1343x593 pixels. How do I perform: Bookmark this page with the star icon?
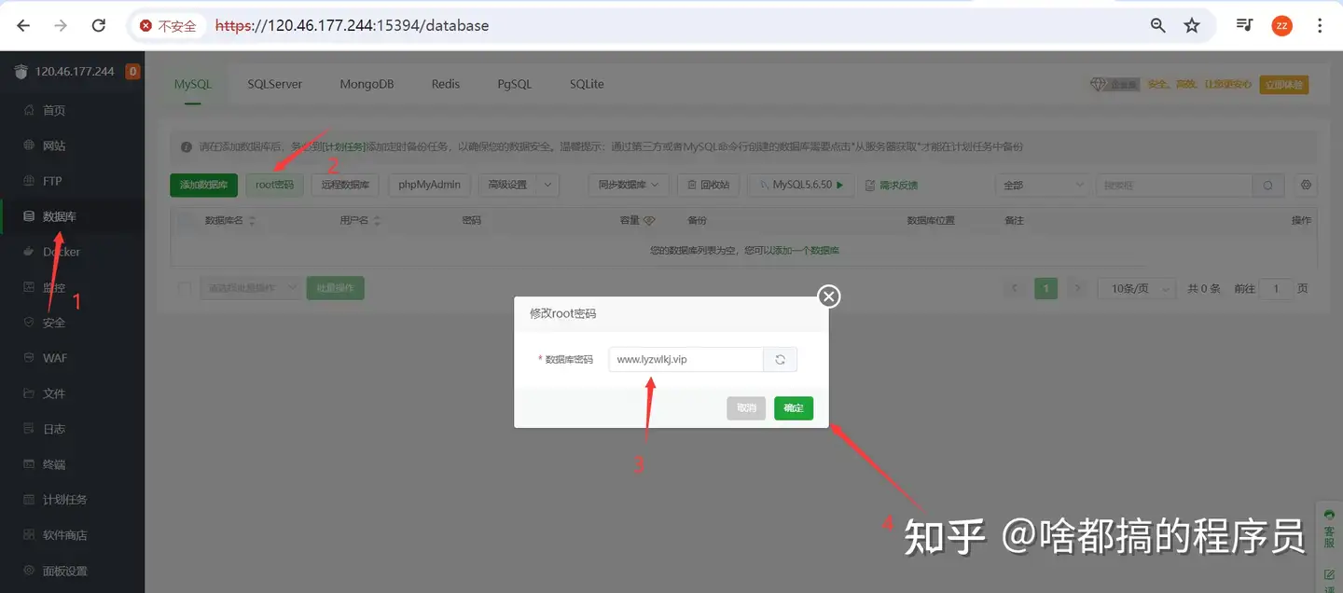tap(1192, 26)
